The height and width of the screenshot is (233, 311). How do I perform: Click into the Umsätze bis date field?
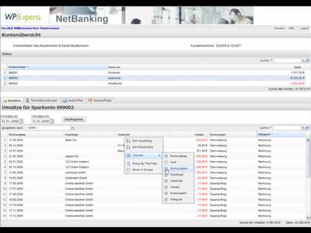[41, 122]
